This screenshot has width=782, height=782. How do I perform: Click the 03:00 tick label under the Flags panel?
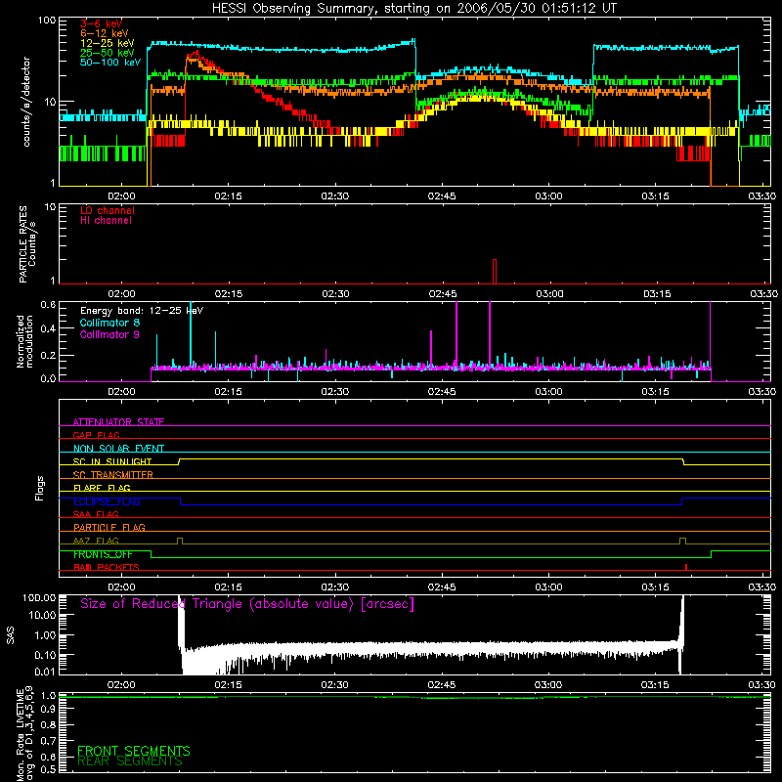click(548, 587)
